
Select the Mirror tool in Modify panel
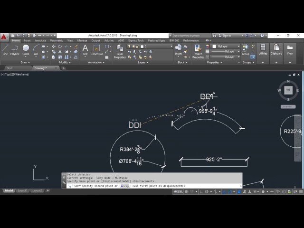[60, 52]
